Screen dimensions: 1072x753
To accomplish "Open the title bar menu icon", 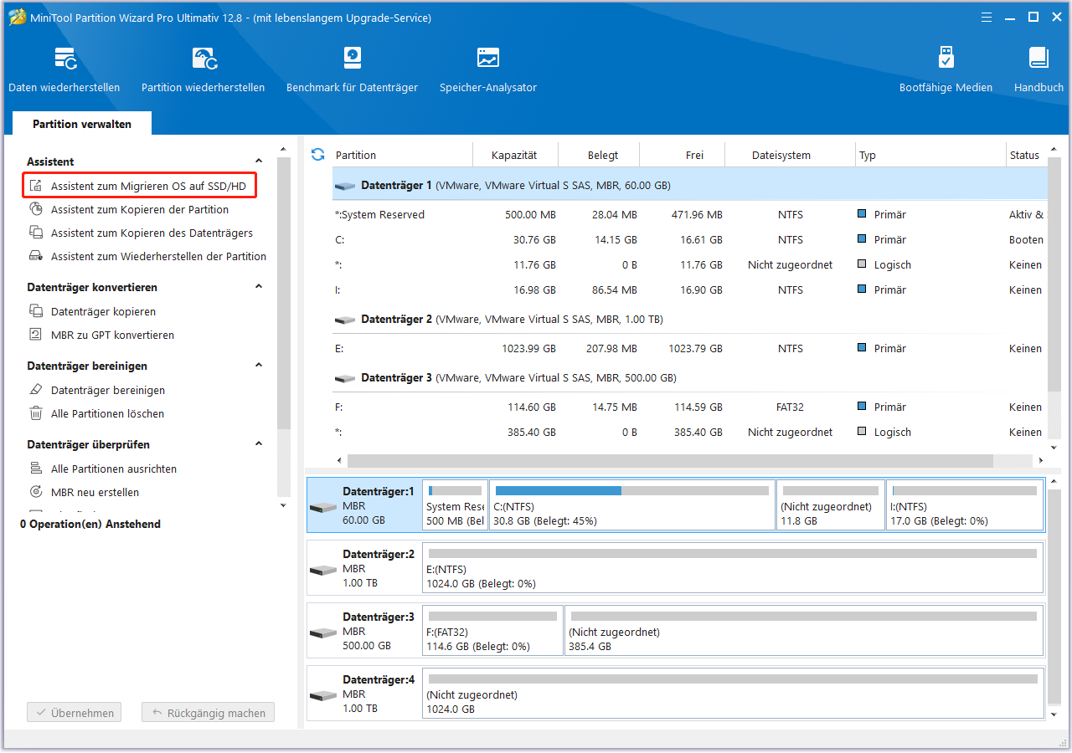I will click(986, 17).
